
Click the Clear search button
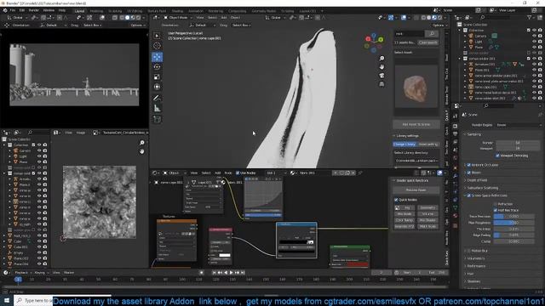click(427, 42)
